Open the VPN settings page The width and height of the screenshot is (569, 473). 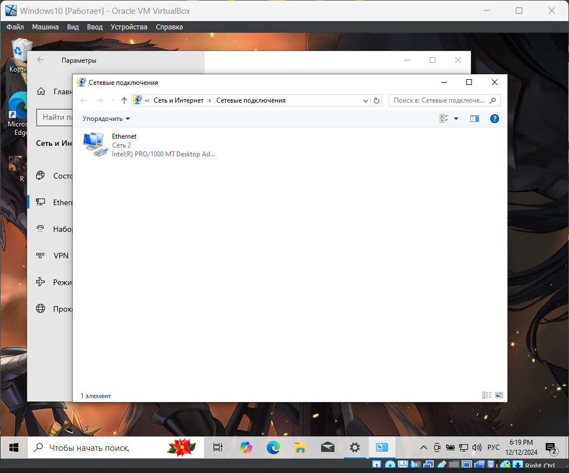point(50,256)
